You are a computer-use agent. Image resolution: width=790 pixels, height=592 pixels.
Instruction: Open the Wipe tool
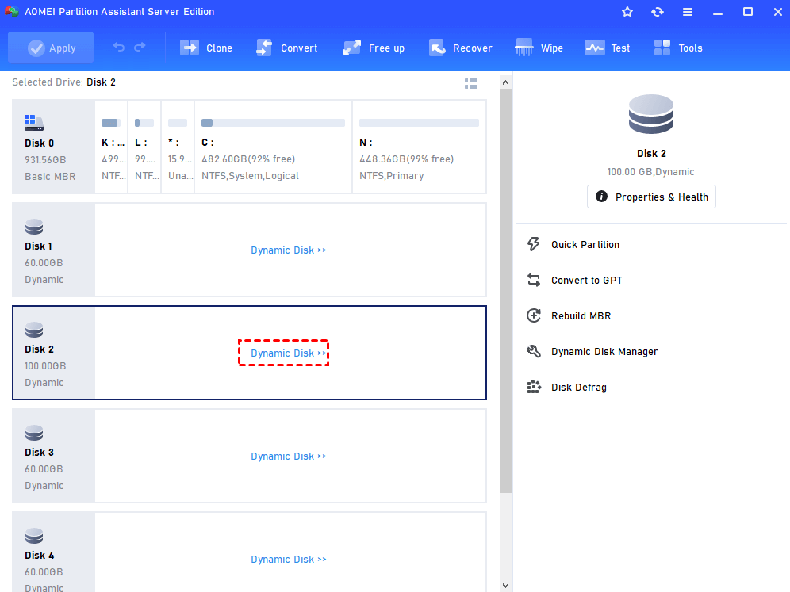pos(539,48)
